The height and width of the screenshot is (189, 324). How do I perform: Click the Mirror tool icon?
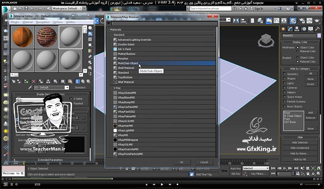pyautogui.click(x=236, y=21)
